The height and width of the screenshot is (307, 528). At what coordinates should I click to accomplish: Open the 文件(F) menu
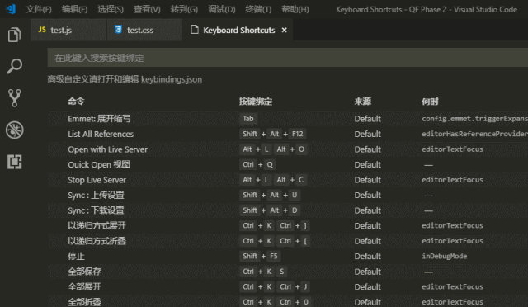pos(39,9)
